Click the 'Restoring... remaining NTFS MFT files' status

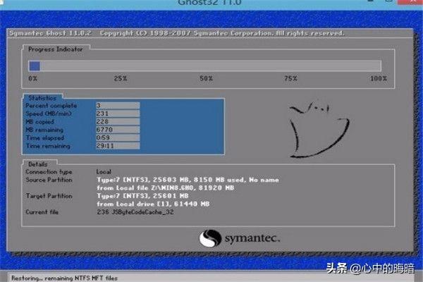pyautogui.click(x=64, y=278)
